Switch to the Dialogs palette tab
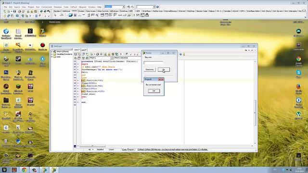 click(x=212, y=11)
